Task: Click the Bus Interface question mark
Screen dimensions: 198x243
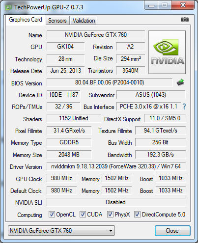Action: 184,107
